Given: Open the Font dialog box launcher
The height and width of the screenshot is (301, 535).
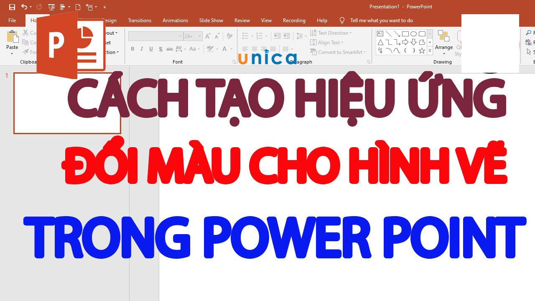Looking at the screenshot, I should pyautogui.click(x=234, y=62).
